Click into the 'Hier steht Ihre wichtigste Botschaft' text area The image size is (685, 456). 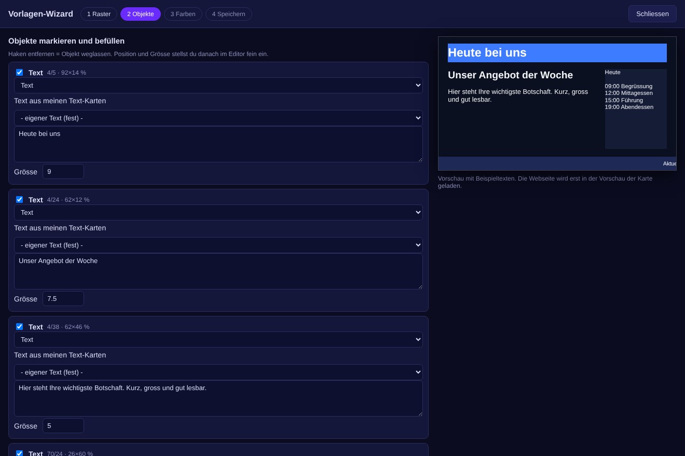[218, 398]
